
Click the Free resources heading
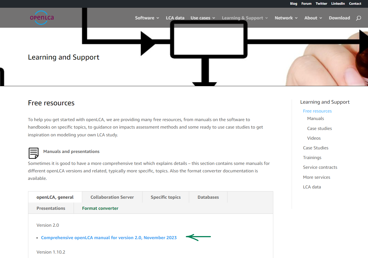click(51, 103)
